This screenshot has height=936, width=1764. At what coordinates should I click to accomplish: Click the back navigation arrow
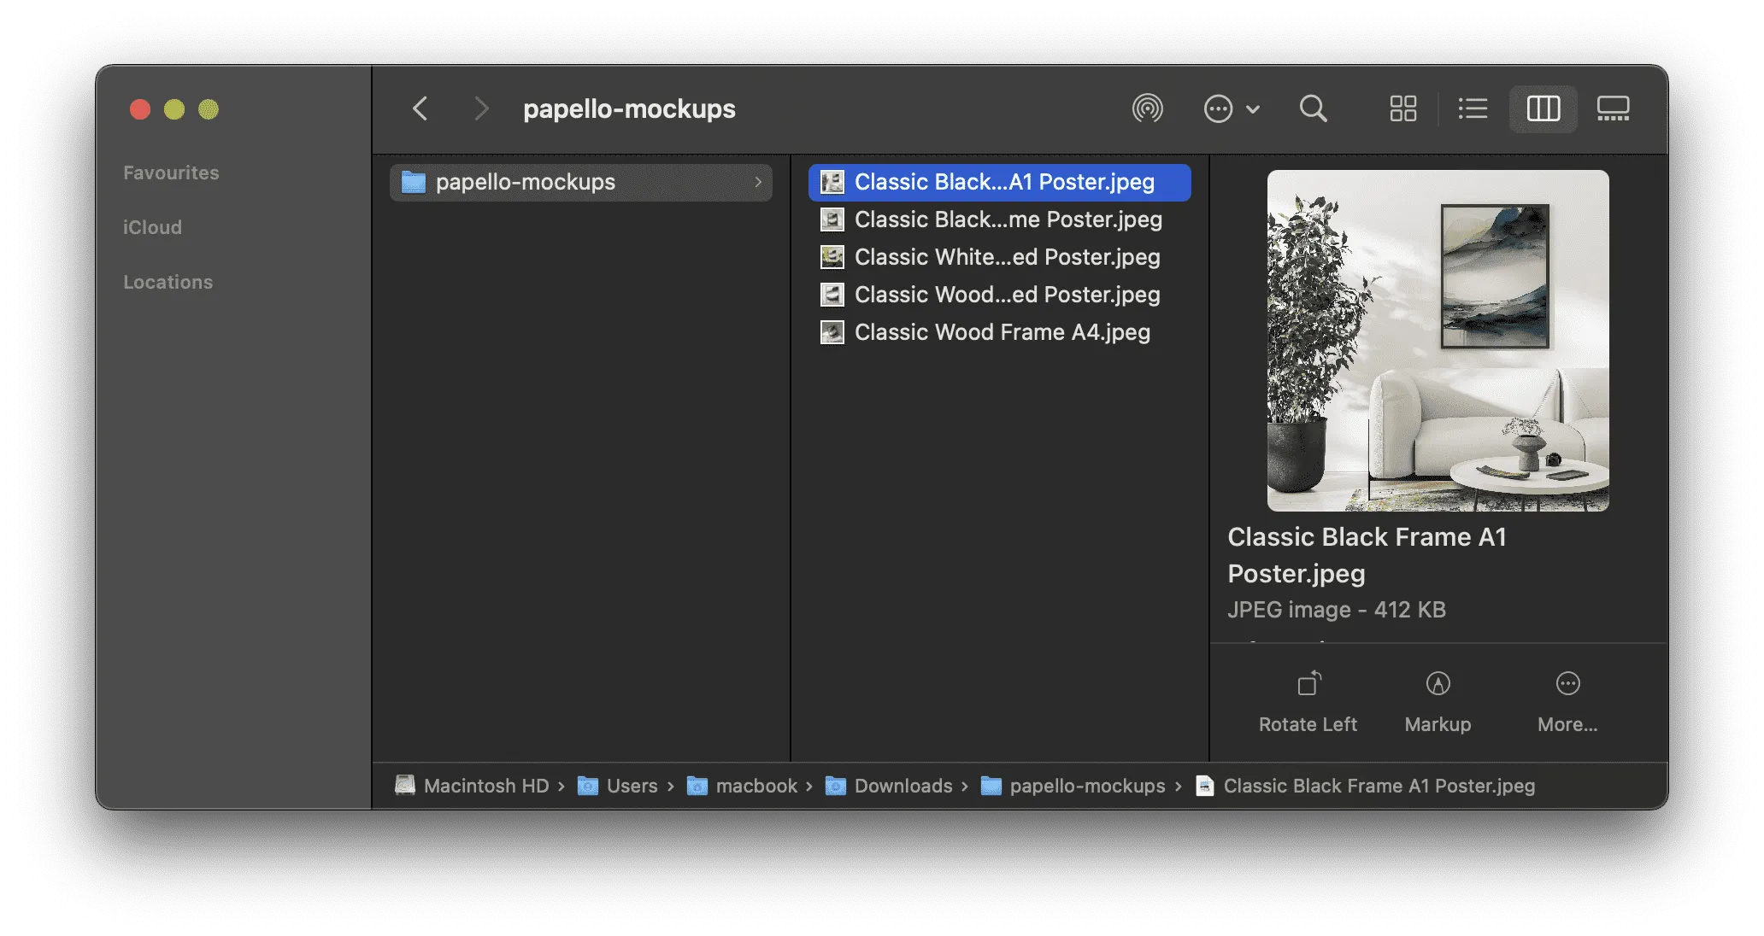[x=420, y=108]
